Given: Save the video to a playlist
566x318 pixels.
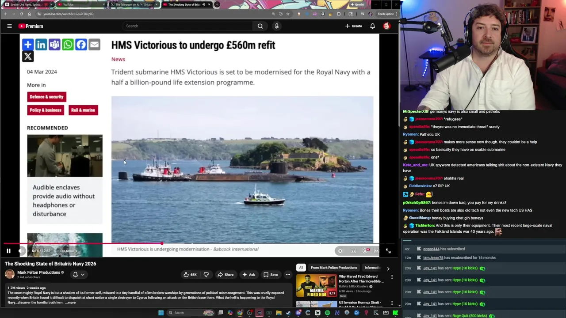Looking at the screenshot, I should [271, 275].
